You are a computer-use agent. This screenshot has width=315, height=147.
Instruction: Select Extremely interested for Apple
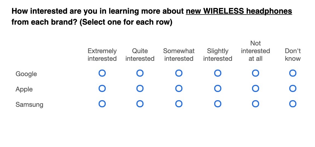coord(102,89)
